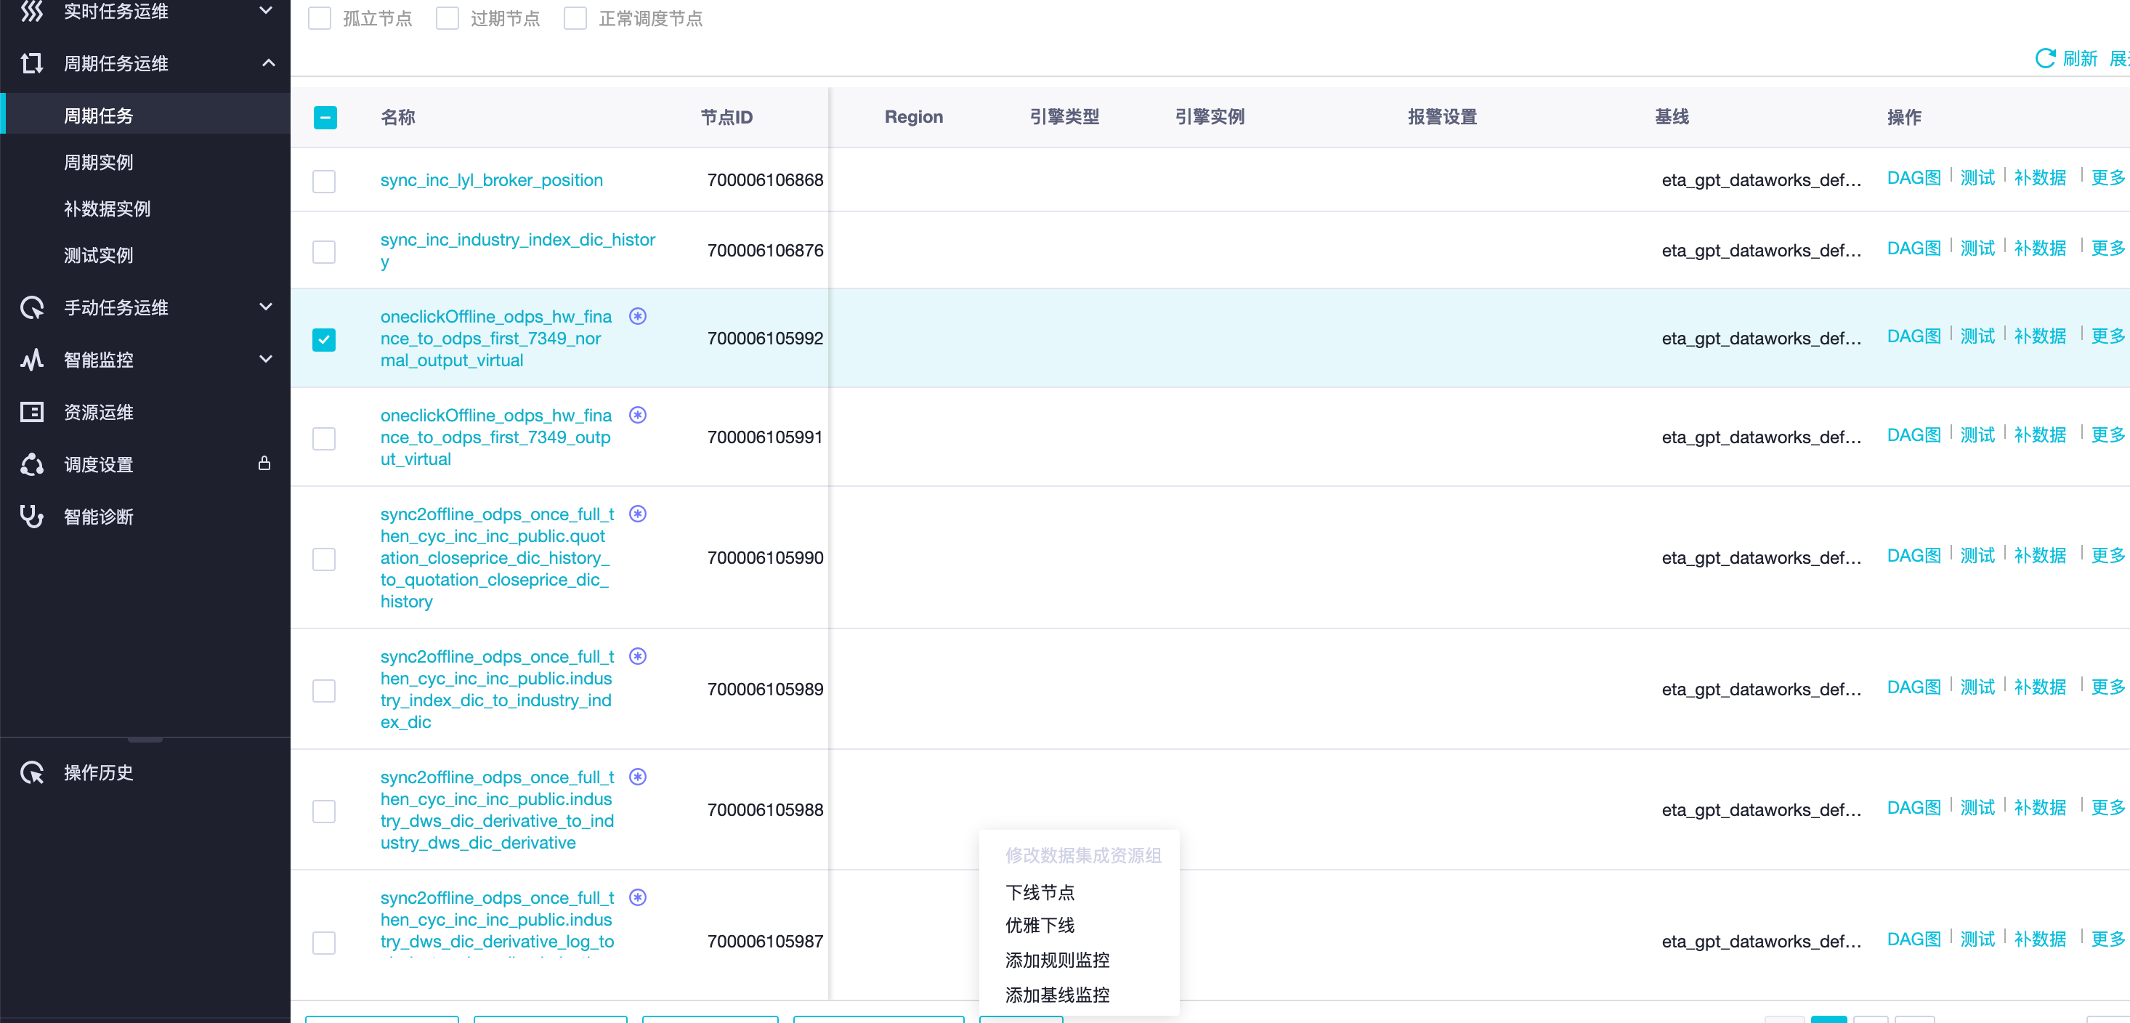Click the 智能监控 chart icon
The width and height of the screenshot is (2130, 1023).
[31, 360]
